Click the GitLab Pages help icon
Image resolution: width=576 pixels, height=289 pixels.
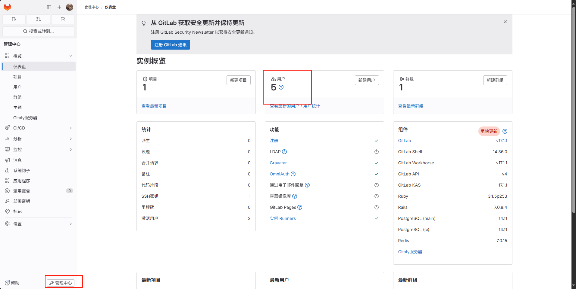pyautogui.click(x=300, y=207)
